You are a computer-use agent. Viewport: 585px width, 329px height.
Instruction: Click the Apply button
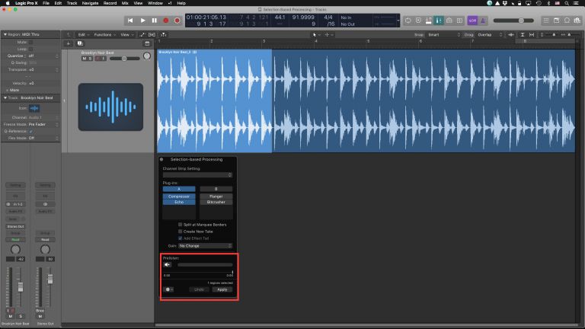[222, 289]
